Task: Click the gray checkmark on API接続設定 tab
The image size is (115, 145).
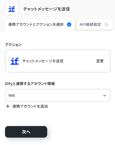Action: pos(106,24)
